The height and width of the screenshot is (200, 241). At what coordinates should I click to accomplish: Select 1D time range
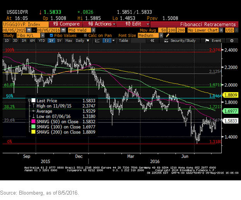7,40
